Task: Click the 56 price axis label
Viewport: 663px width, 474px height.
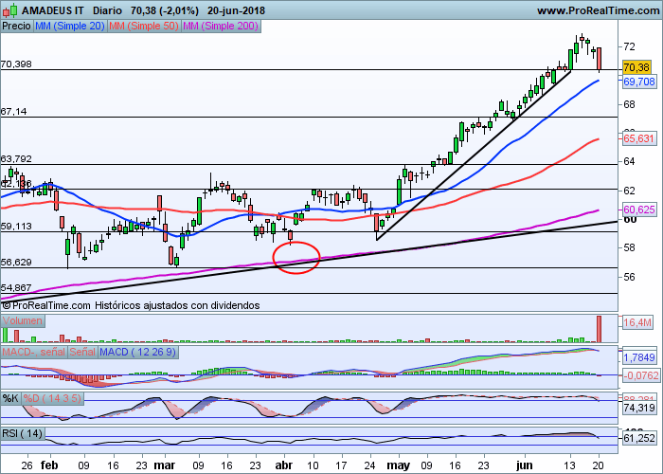Action: point(629,277)
